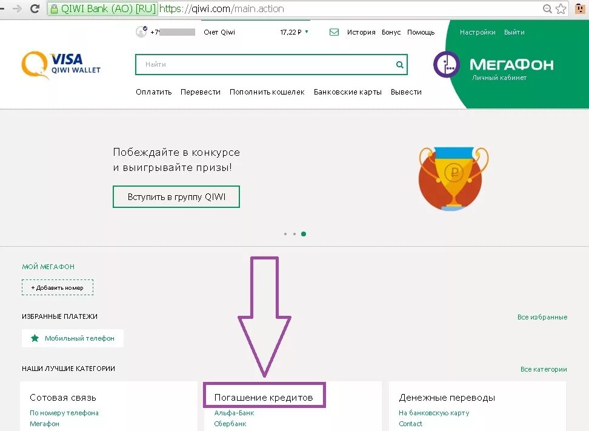Image resolution: width=589 pixels, height=431 pixels.
Task: Open the Вывести menu item
Action: point(406,92)
